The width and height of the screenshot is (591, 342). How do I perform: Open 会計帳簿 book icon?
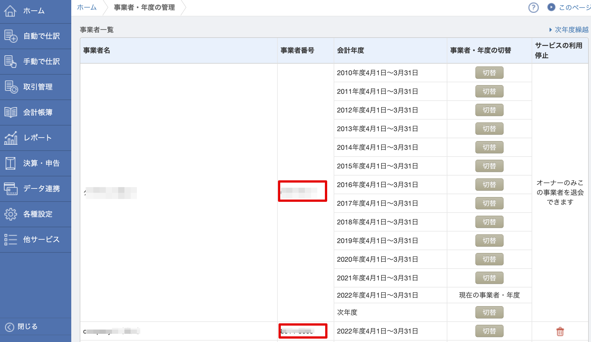(11, 112)
